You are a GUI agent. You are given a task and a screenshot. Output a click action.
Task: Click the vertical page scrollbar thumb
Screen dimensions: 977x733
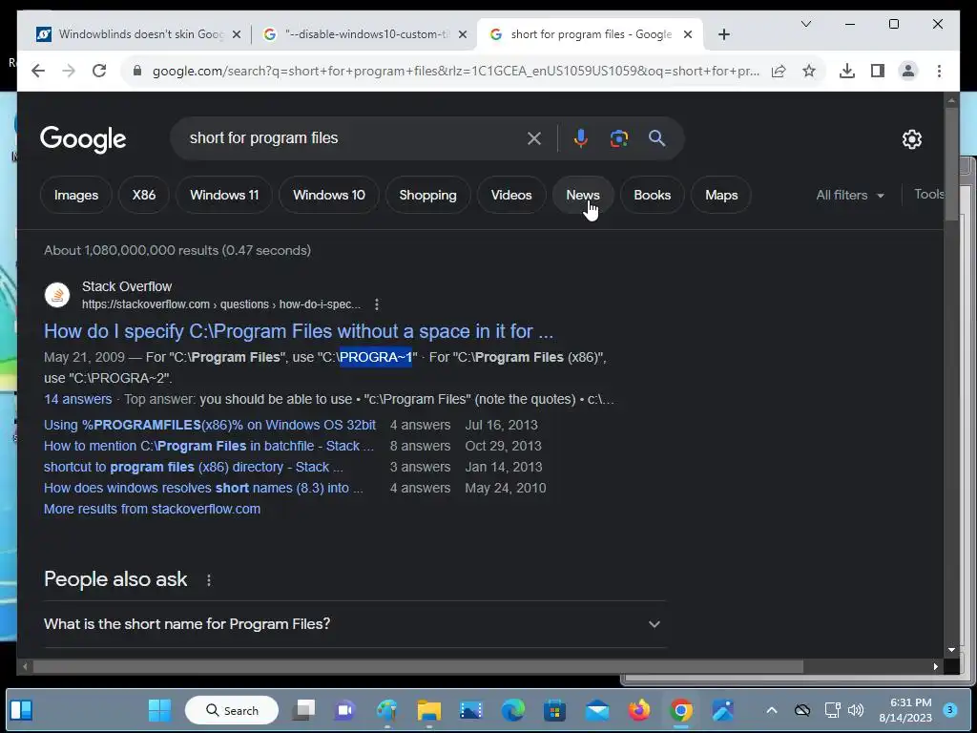951,164
